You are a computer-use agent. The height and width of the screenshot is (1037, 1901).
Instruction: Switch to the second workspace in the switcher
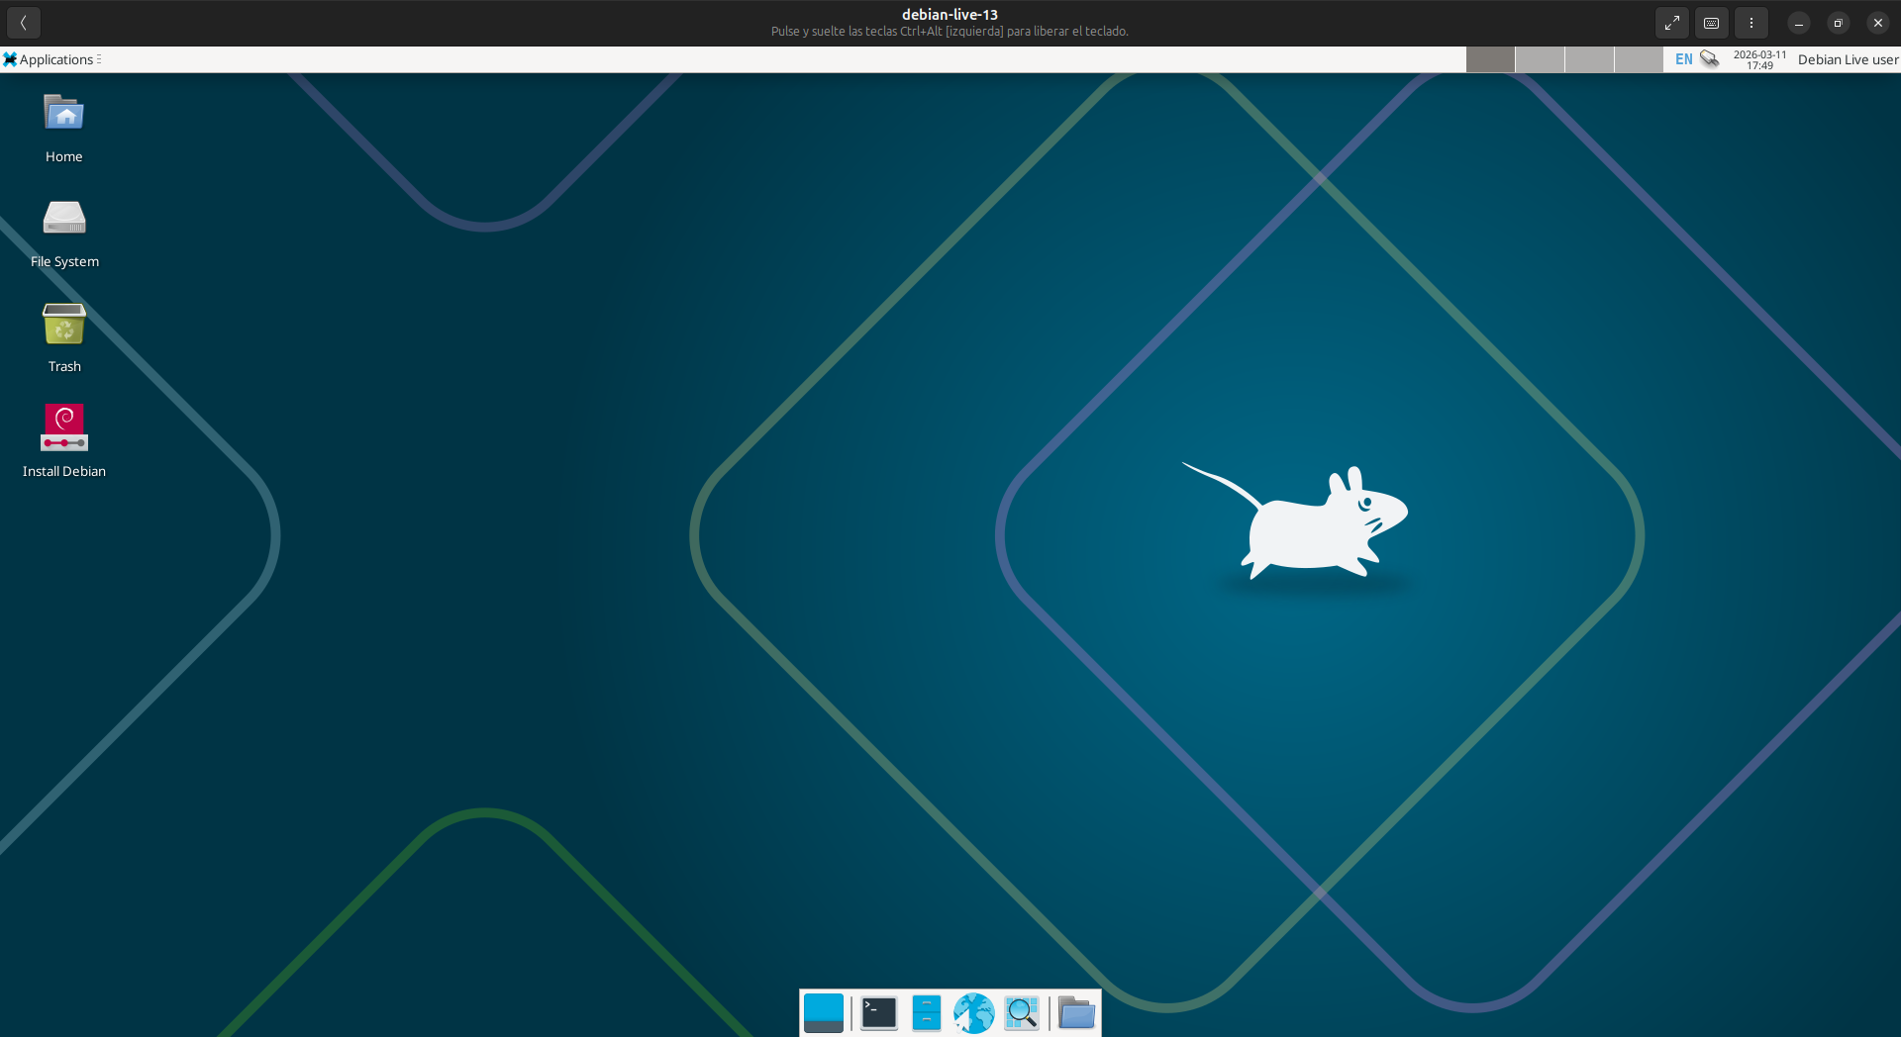[x=1542, y=59]
